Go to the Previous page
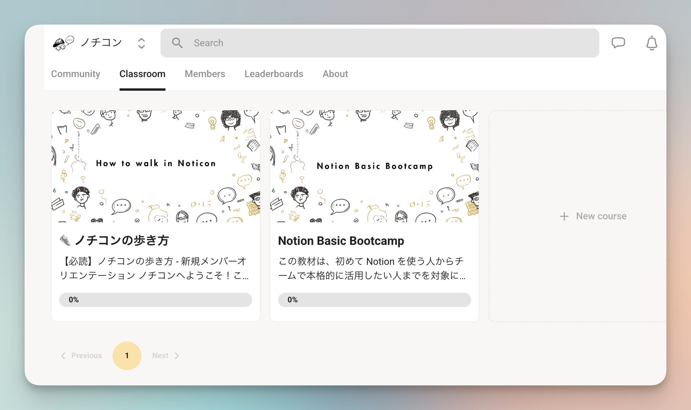The image size is (691, 410). click(x=81, y=355)
